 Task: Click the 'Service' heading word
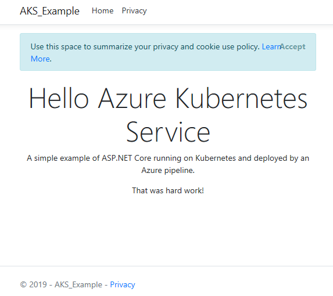click(168, 132)
